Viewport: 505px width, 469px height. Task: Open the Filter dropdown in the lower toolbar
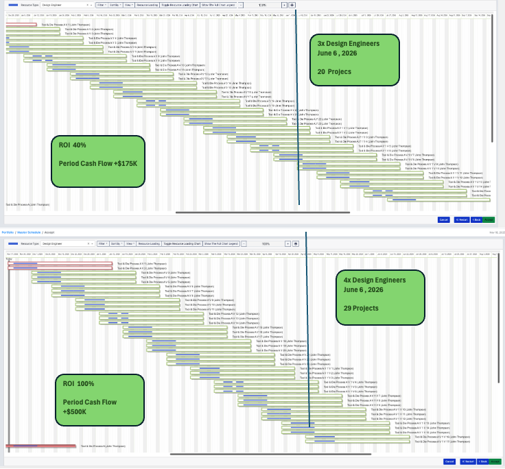102,243
